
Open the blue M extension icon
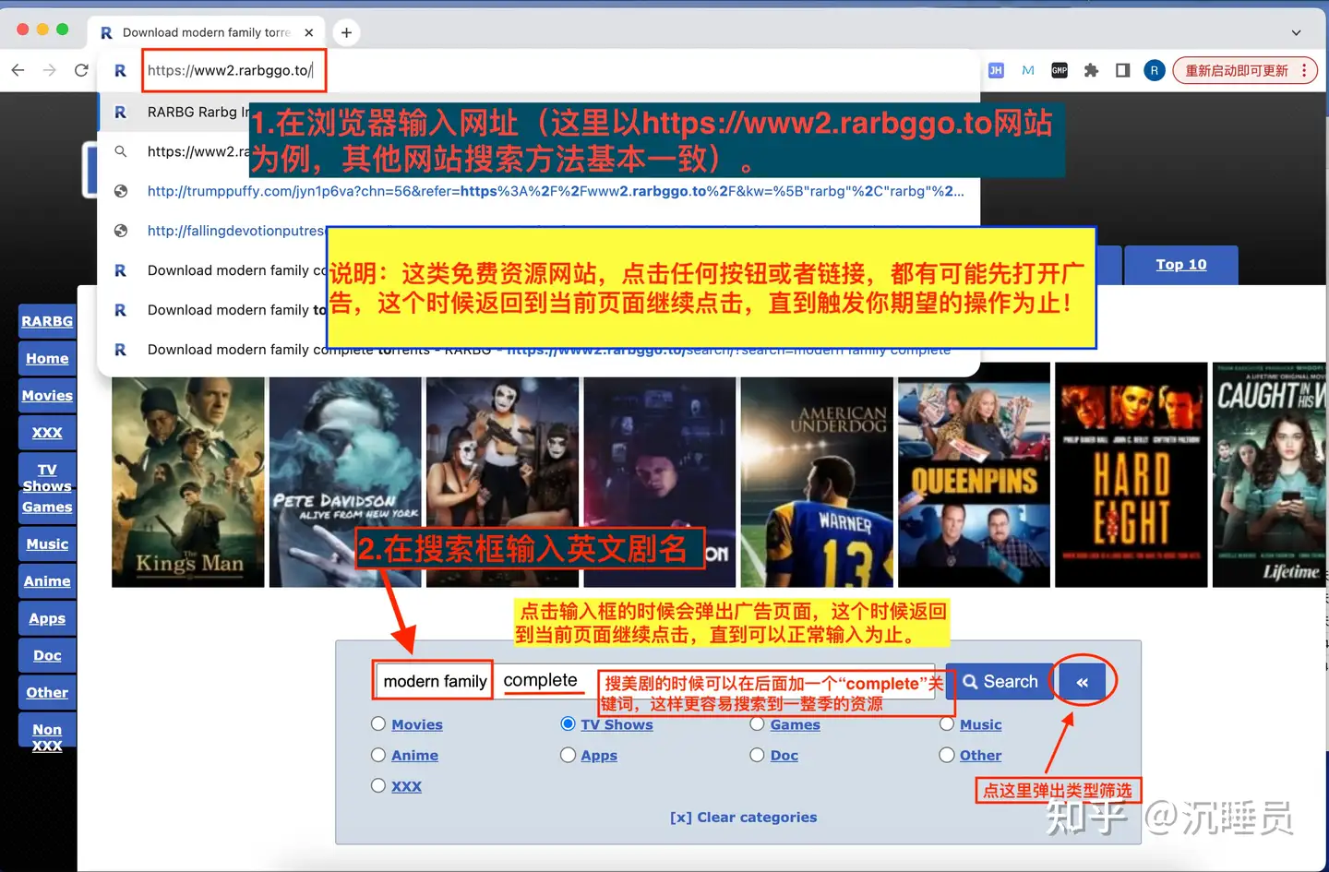(1028, 70)
